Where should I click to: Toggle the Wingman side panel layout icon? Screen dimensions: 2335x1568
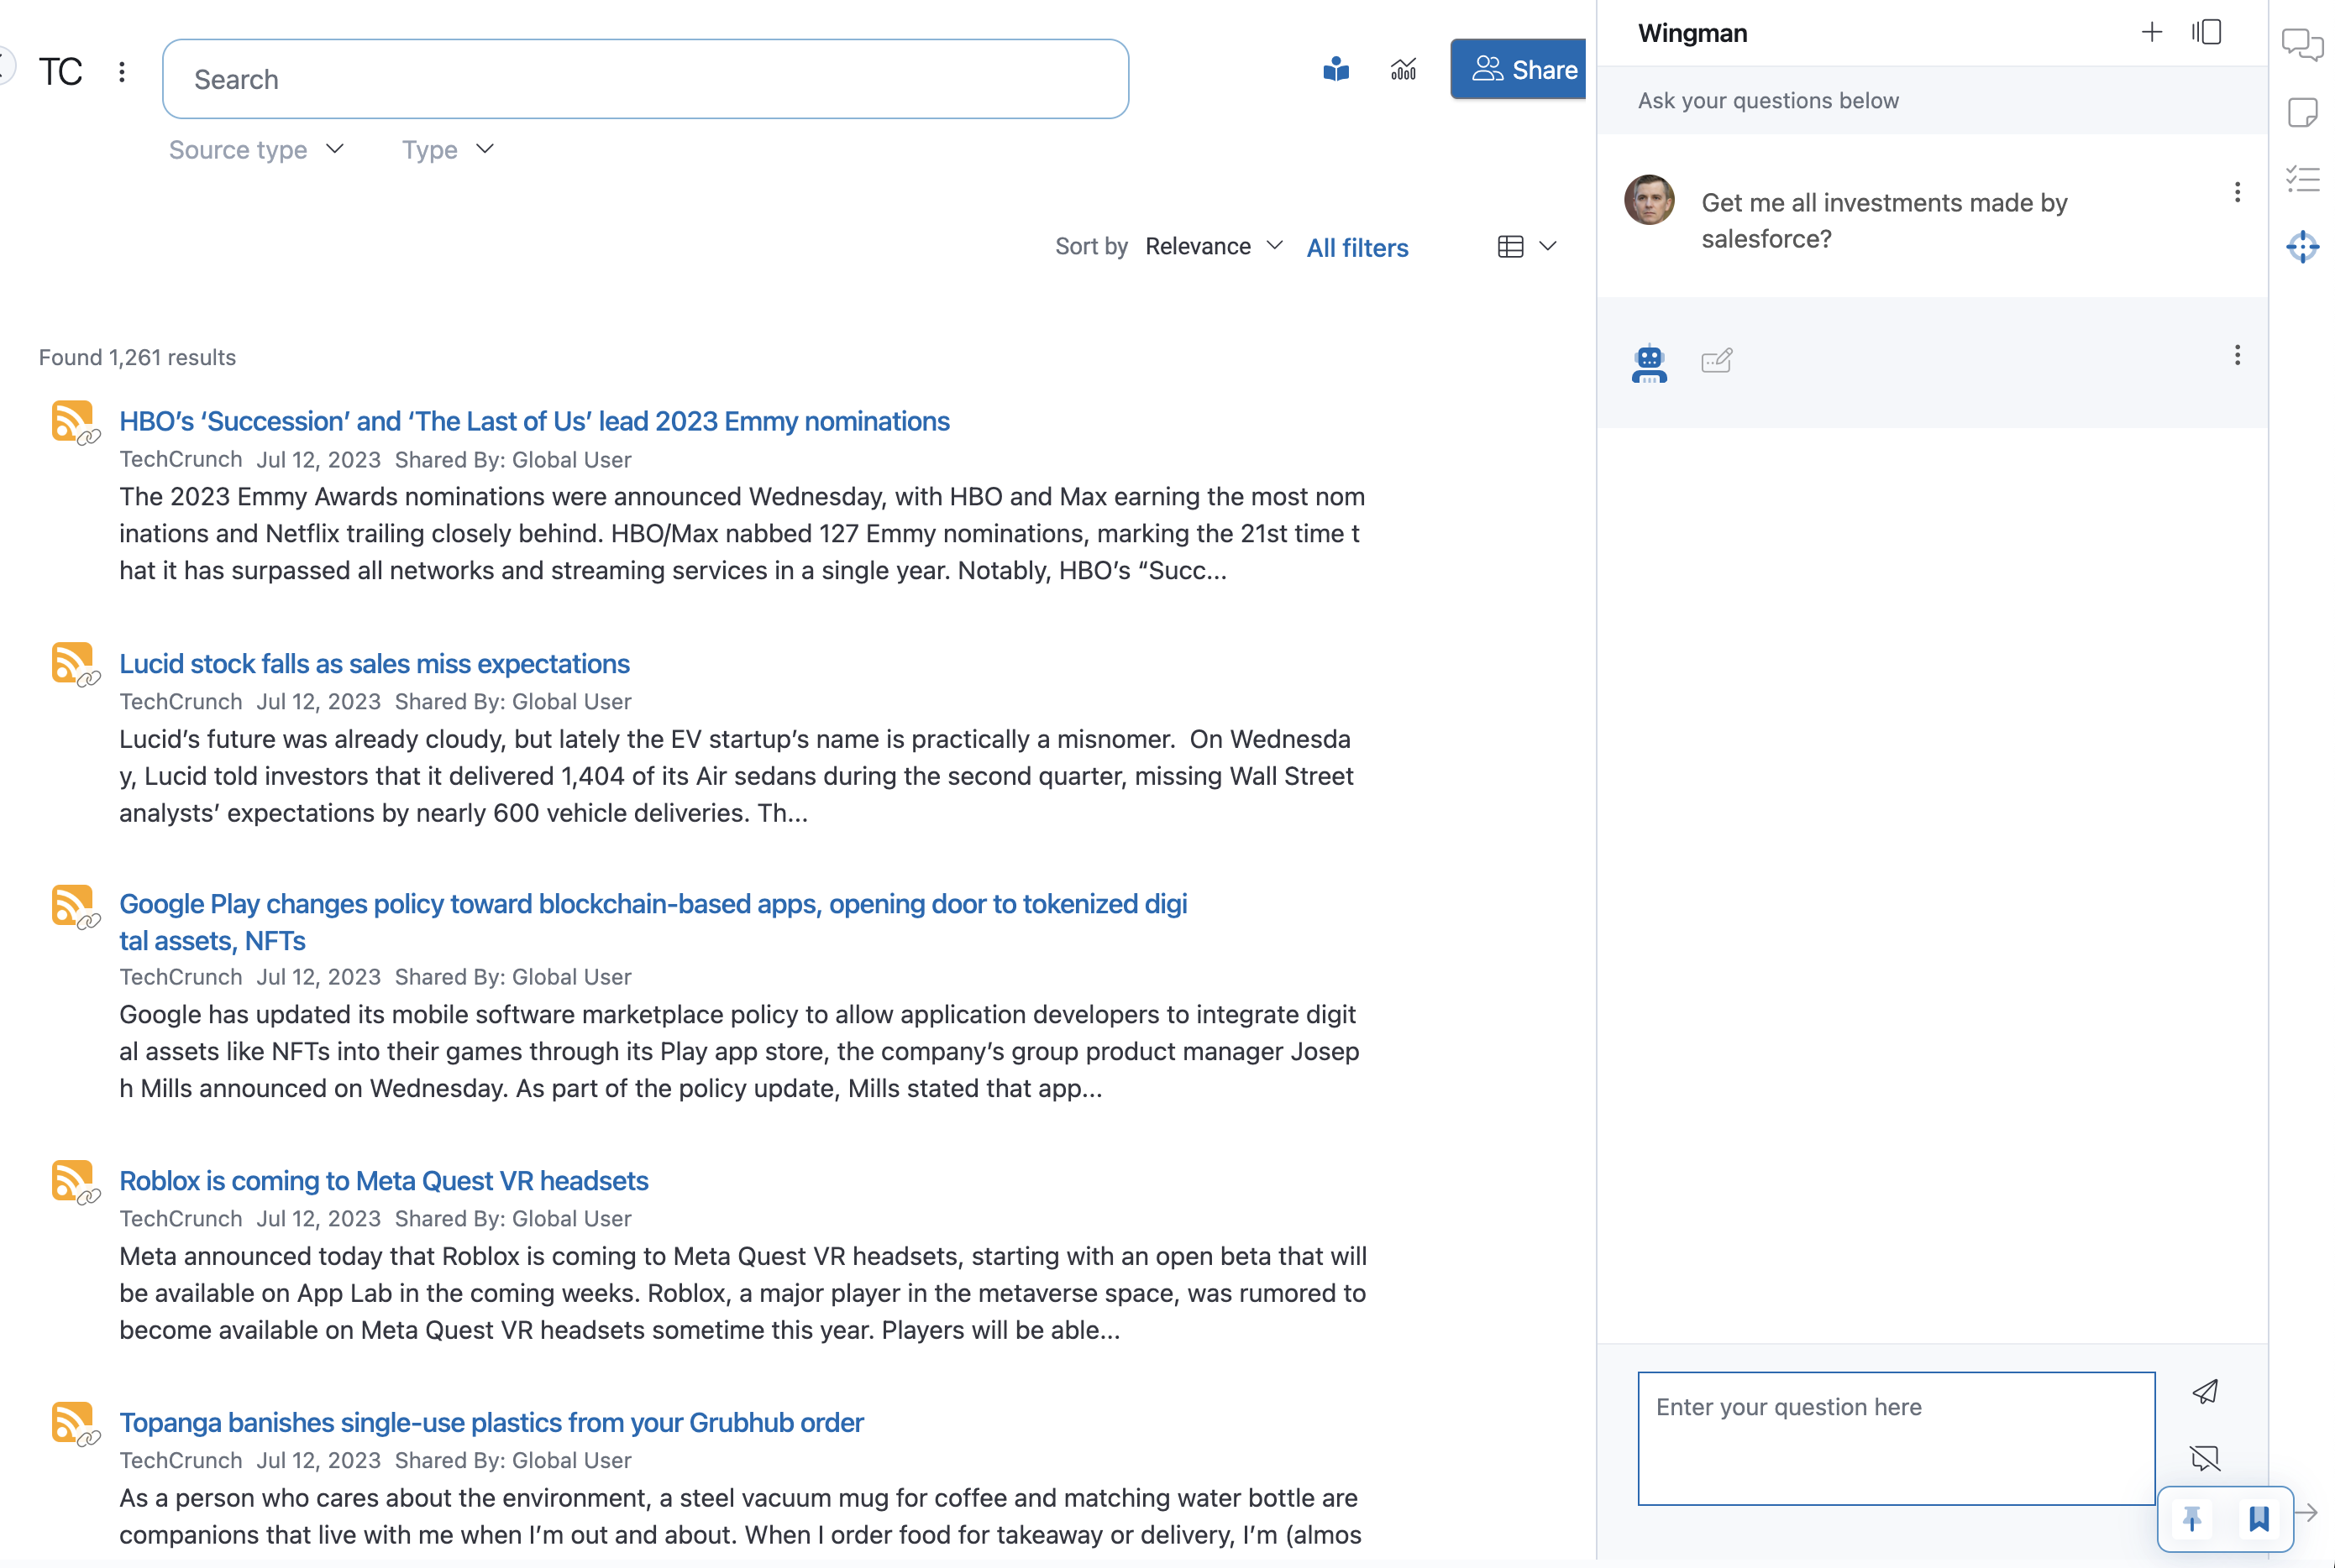pos(2206,32)
